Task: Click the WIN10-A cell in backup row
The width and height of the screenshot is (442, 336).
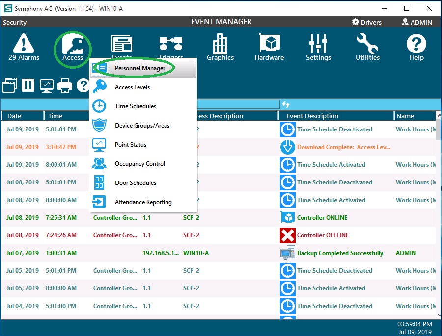Action: coord(196,253)
